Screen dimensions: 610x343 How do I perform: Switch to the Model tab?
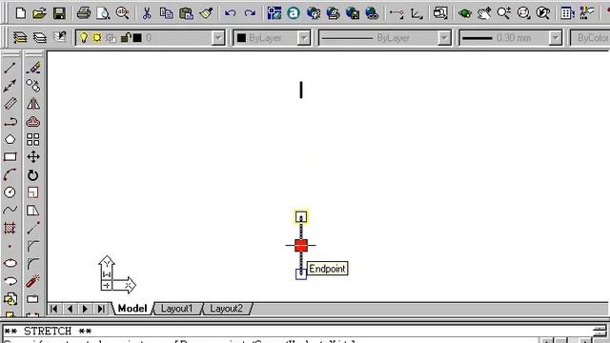(x=132, y=309)
